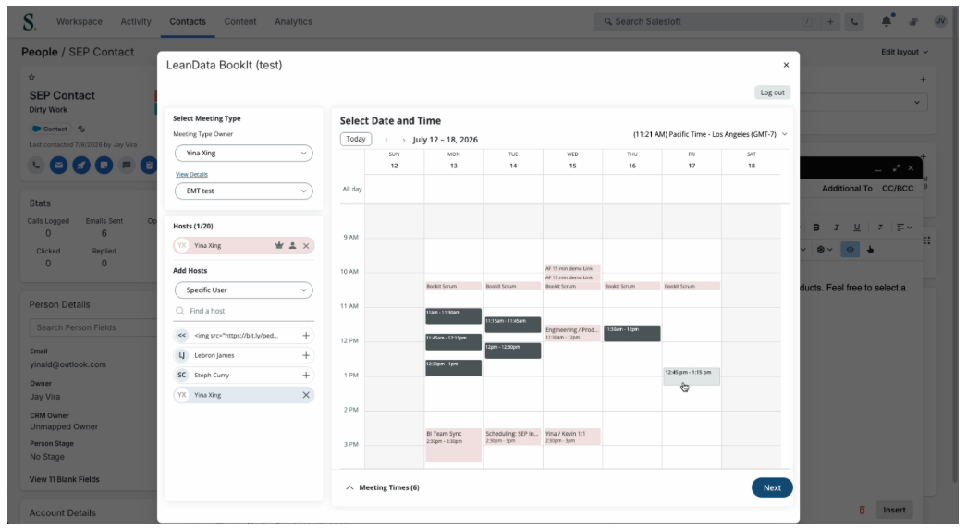Add Steph Curry as host

pyautogui.click(x=306, y=376)
